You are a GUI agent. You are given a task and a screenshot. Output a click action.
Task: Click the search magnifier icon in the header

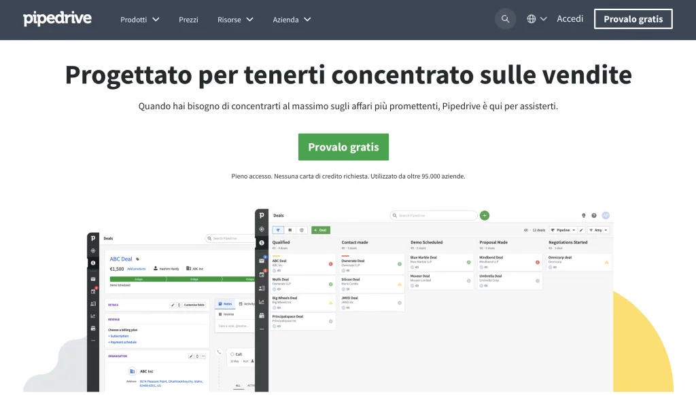point(505,19)
